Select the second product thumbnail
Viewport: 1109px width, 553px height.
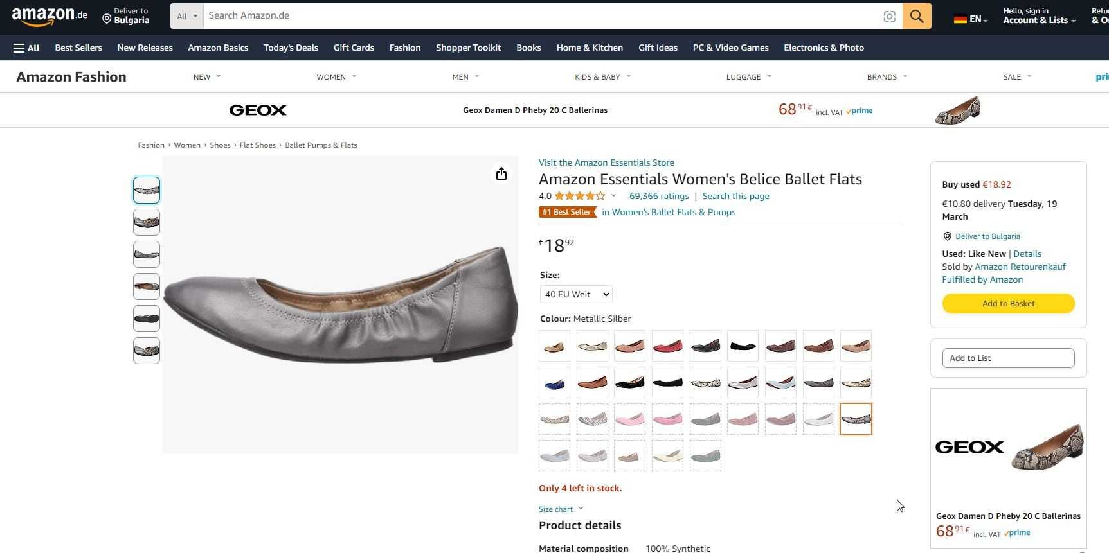tap(147, 222)
